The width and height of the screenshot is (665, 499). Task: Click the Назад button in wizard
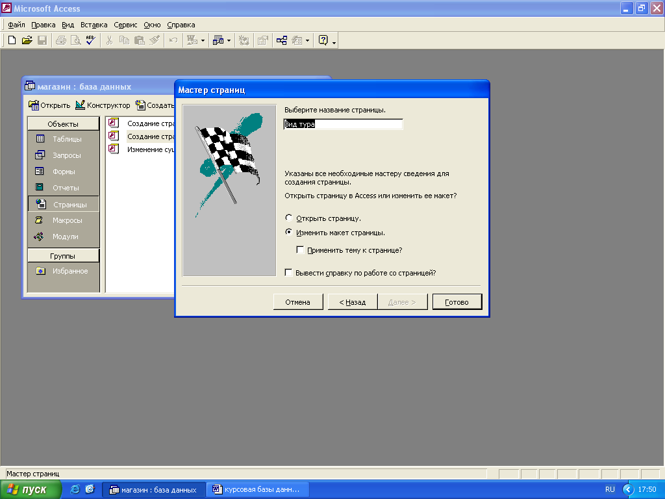point(353,302)
